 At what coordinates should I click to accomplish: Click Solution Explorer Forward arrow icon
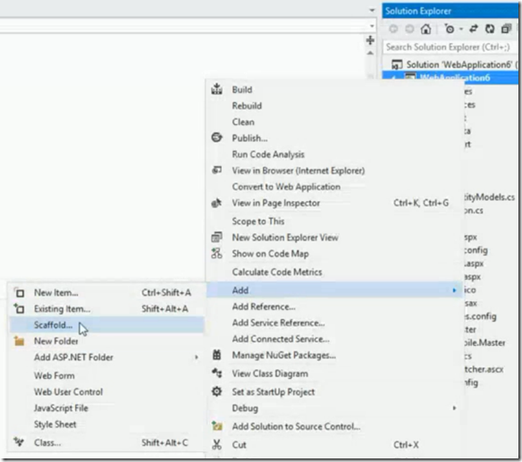coord(409,29)
